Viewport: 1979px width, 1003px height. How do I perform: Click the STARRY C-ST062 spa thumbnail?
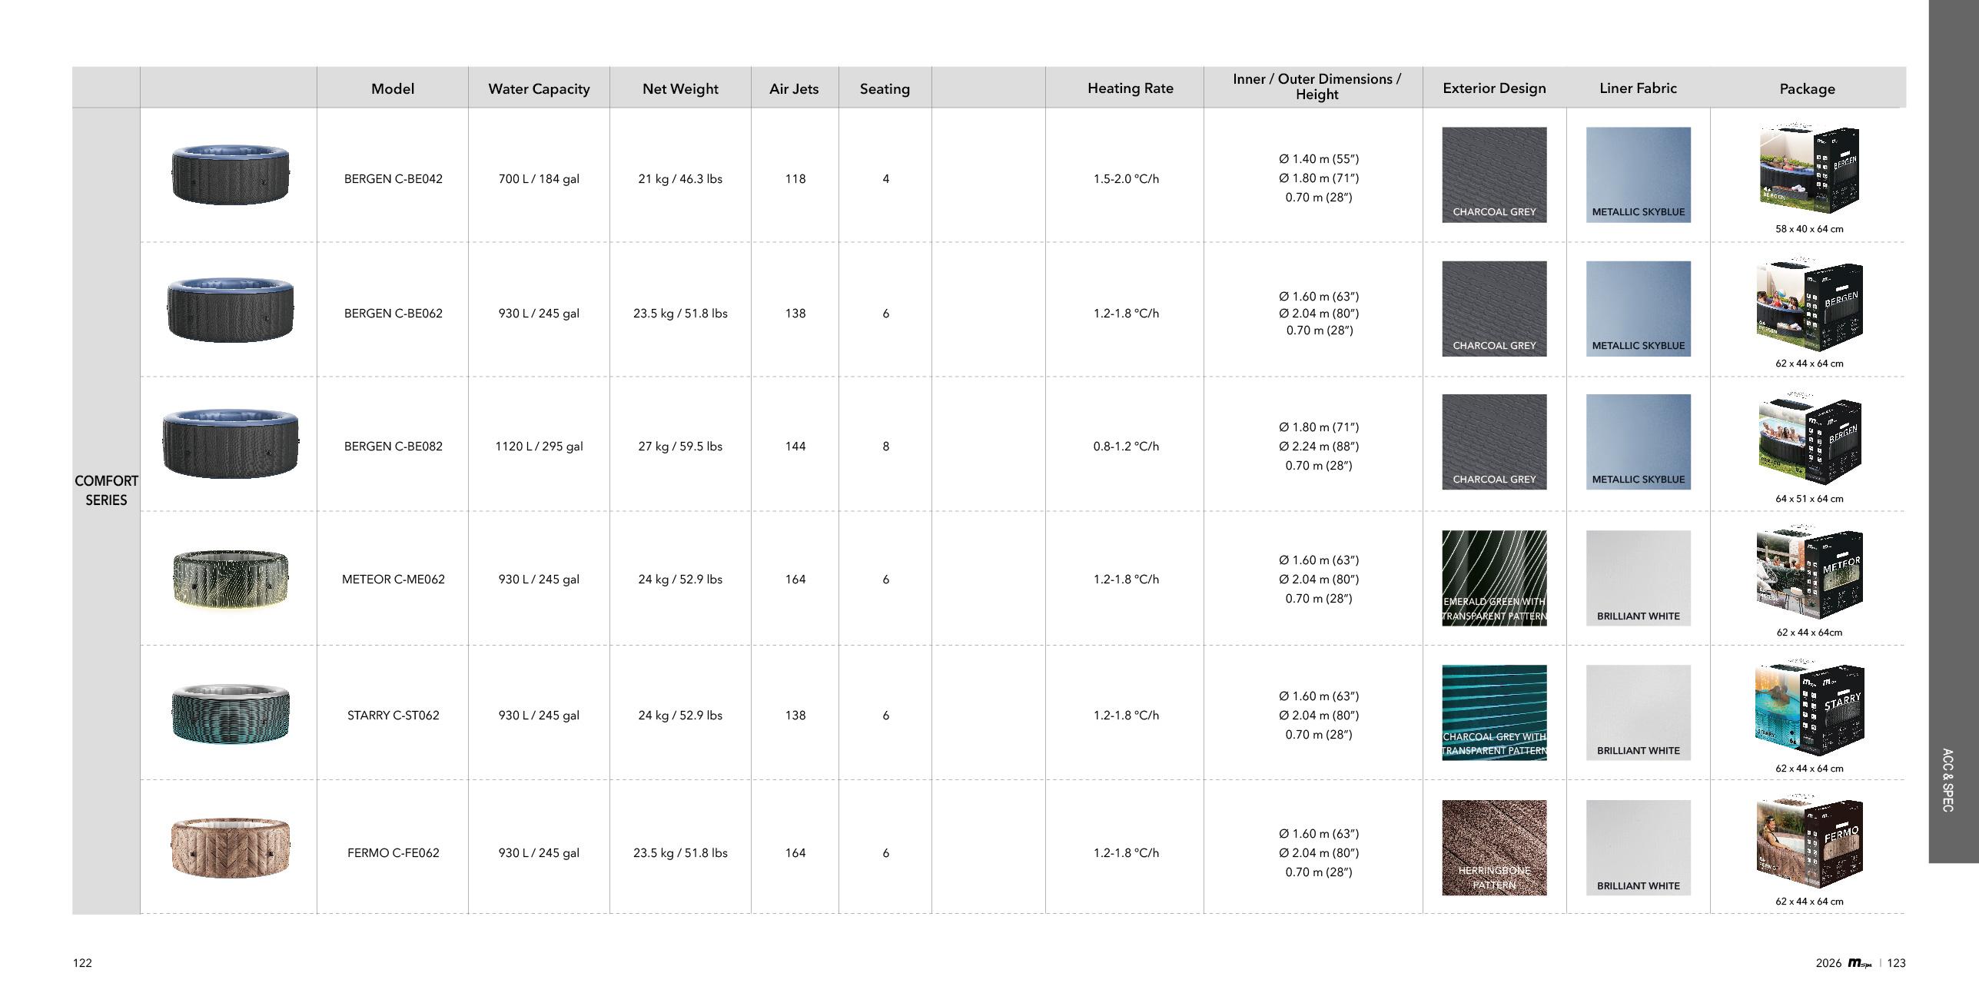click(x=231, y=714)
